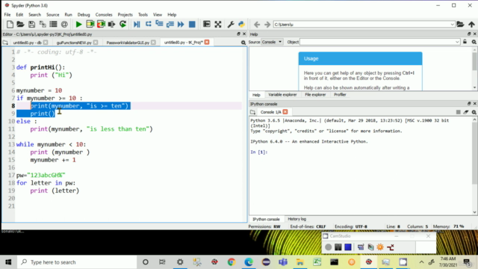This screenshot has width=478, height=269.
Task: Close the guiFunctionsNEW.py tab
Action: [x=96, y=43]
